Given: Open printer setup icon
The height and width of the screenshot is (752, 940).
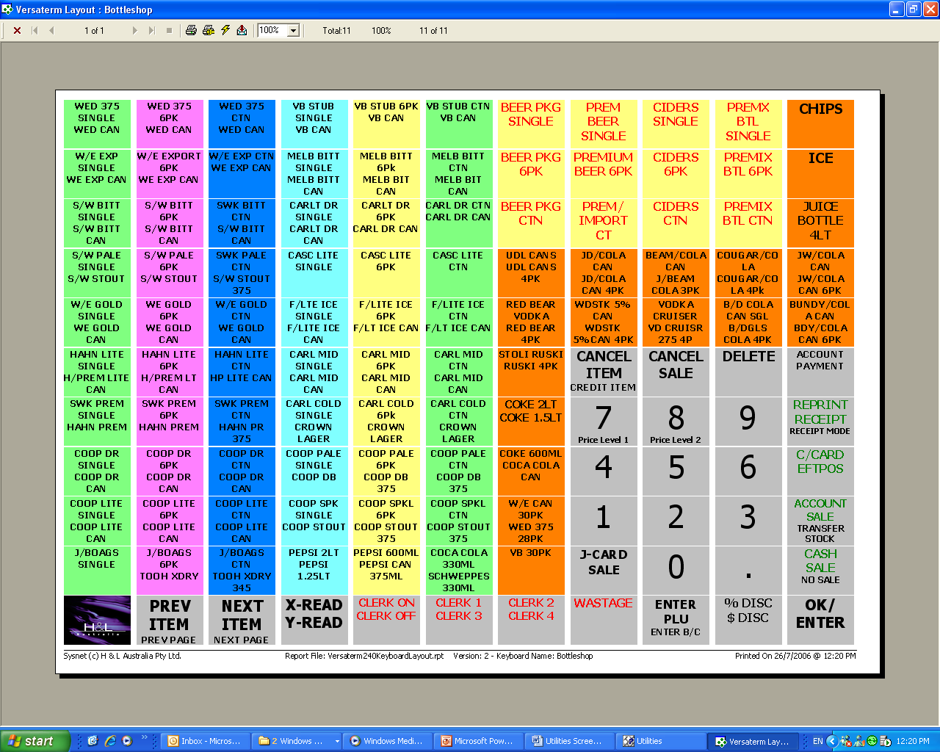Looking at the screenshot, I should (x=209, y=30).
